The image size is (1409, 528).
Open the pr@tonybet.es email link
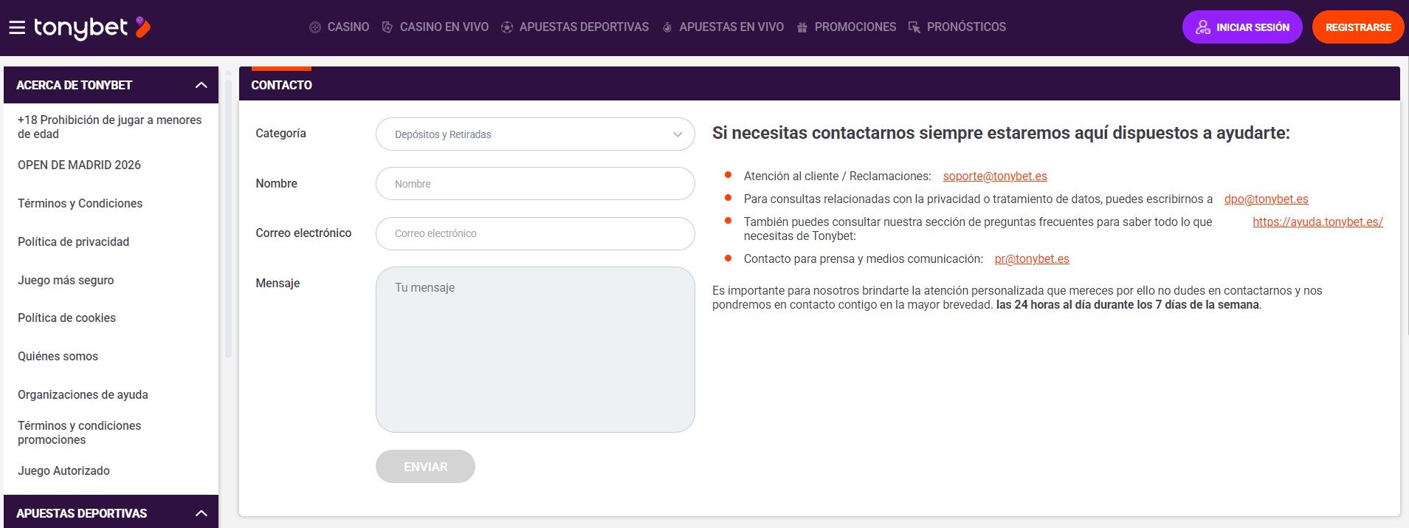pos(1032,258)
